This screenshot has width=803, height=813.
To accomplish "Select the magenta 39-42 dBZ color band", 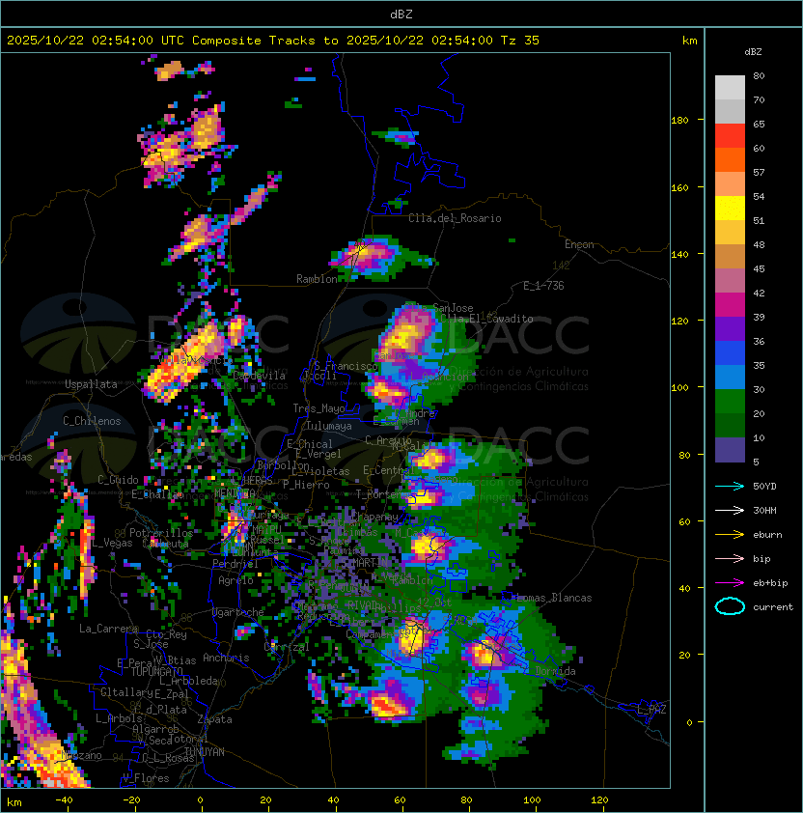I will [730, 305].
